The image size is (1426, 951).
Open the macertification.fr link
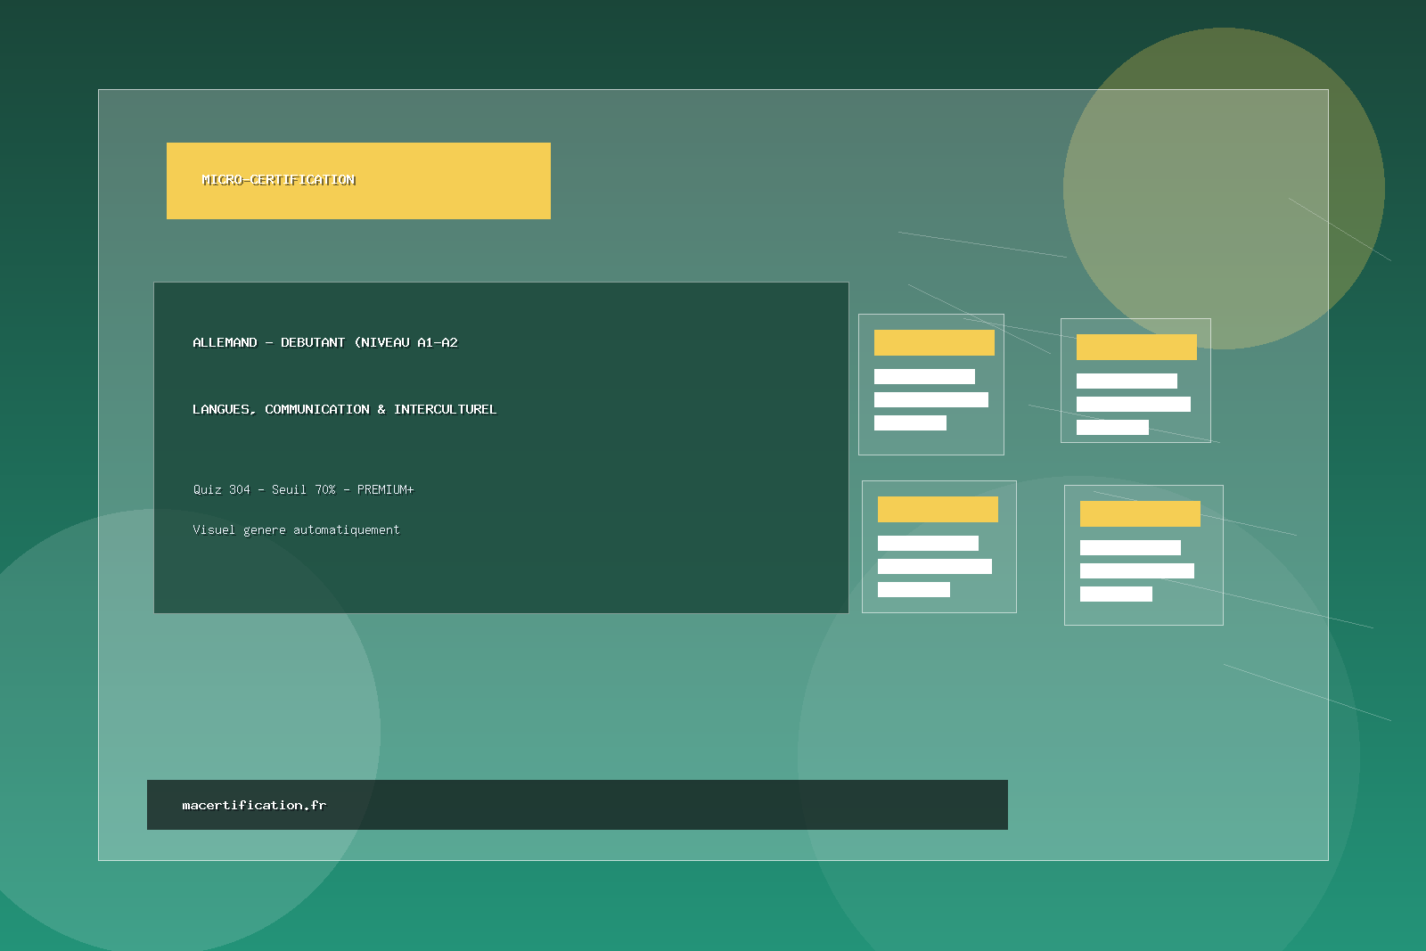click(254, 805)
